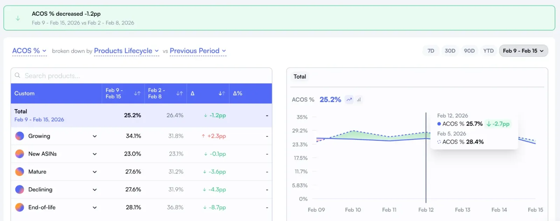Click the ACOS % decreased banner title
Image resolution: width=560 pixels, height=221 pixels.
point(66,14)
